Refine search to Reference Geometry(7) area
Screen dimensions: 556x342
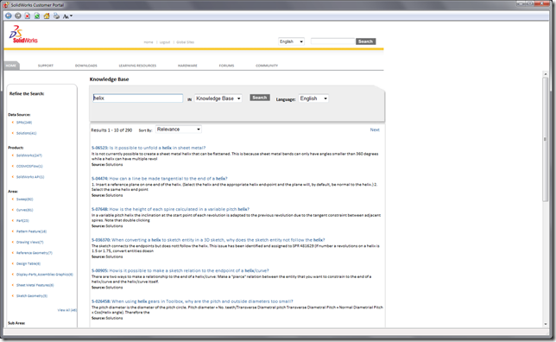pyautogui.click(x=34, y=253)
